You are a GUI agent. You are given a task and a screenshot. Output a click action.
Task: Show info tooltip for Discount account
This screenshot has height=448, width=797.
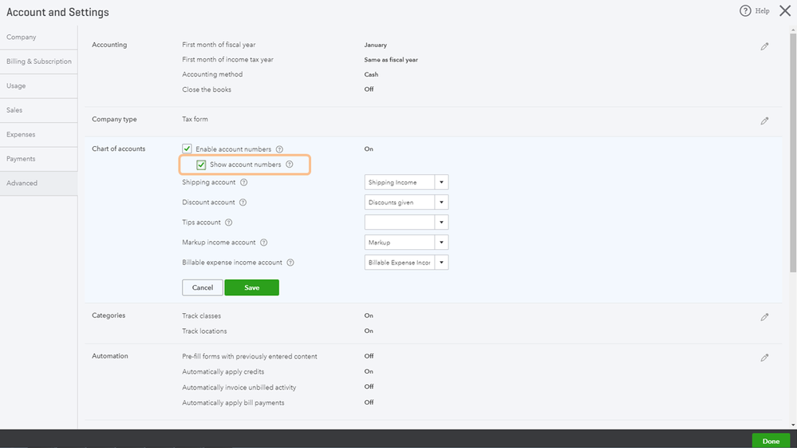point(243,202)
